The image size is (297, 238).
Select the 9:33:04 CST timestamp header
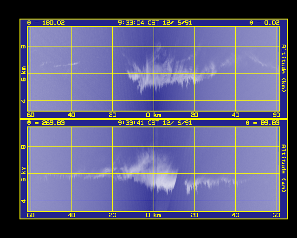click(x=155, y=23)
